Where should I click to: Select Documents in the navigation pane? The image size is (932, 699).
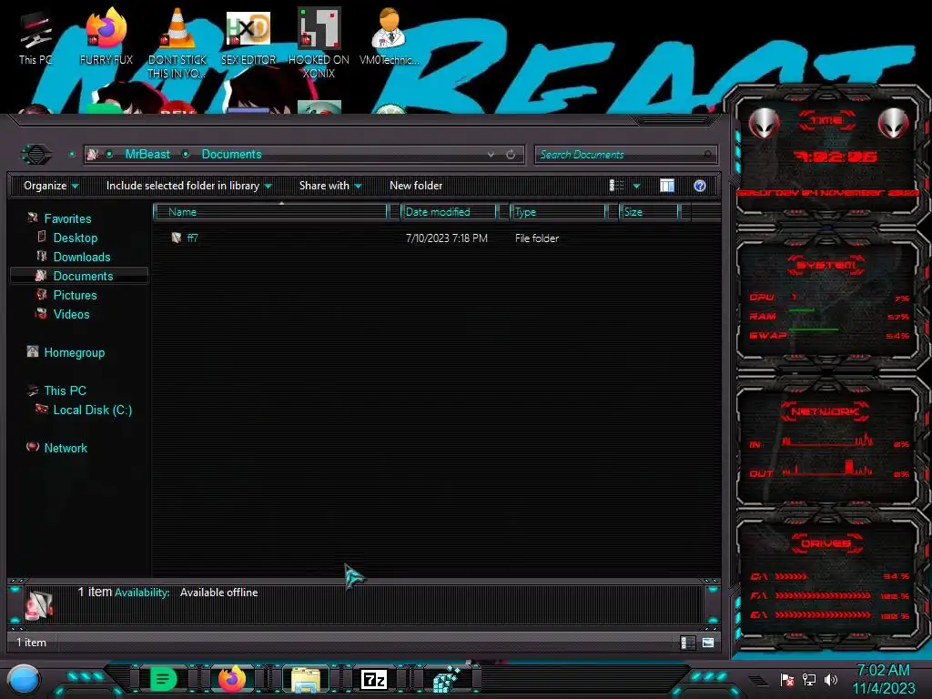click(83, 276)
